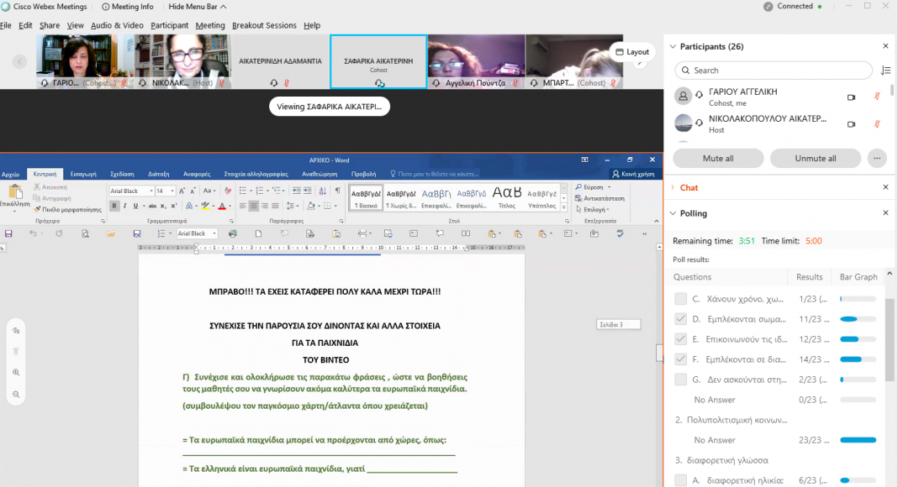The height and width of the screenshot is (487, 898).
Task: Check the checkbox for poll option G
Action: pos(681,380)
